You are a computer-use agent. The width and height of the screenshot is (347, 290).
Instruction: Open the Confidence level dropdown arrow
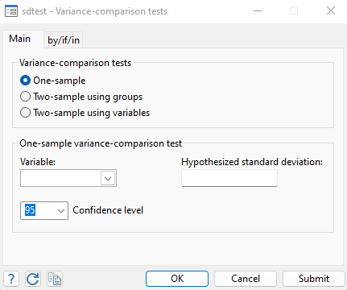point(61,211)
